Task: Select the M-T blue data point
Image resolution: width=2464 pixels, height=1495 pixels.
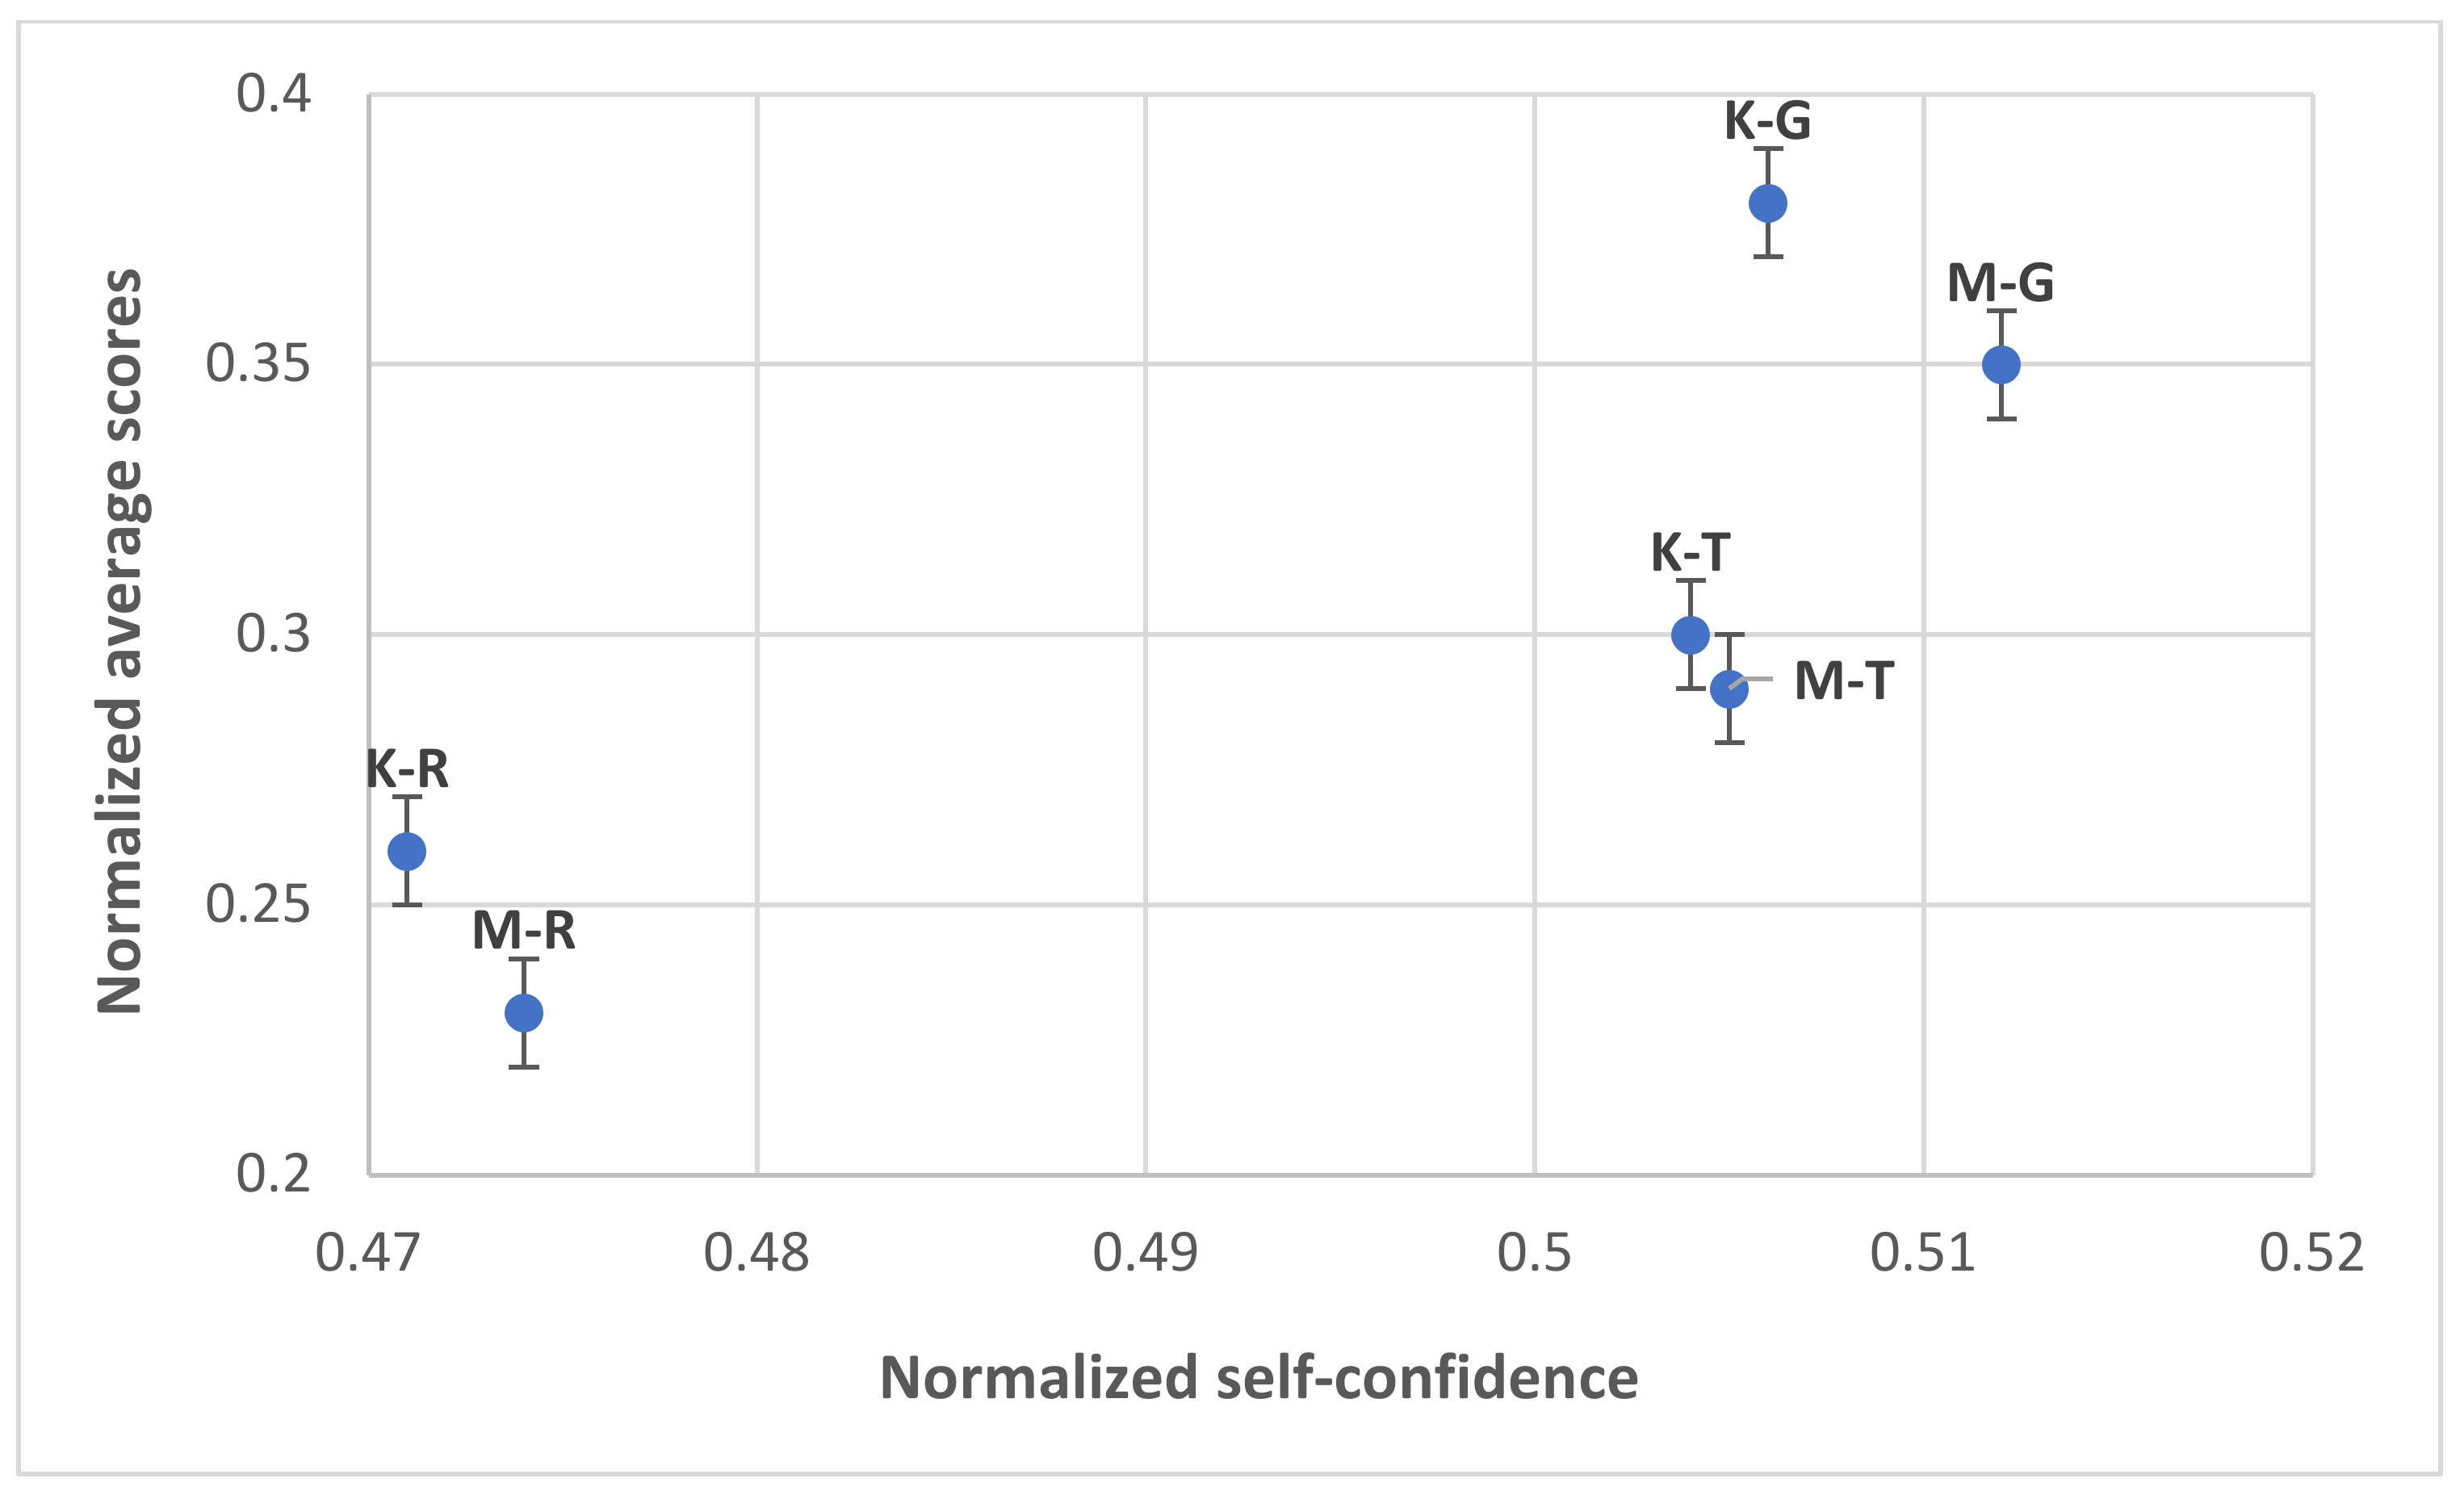Action: (x=1729, y=689)
